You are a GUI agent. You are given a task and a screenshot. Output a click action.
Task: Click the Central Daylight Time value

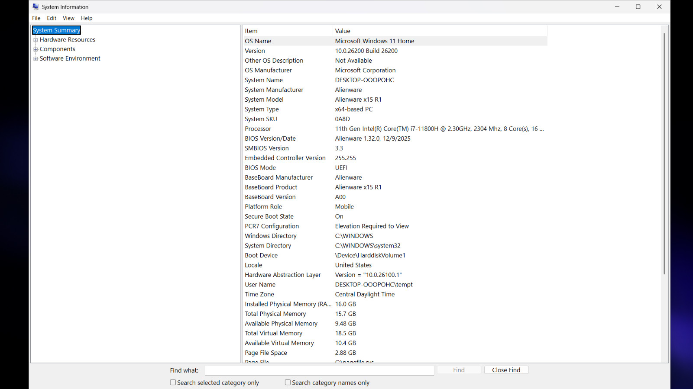(365, 295)
